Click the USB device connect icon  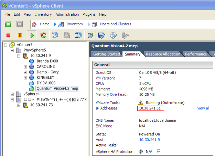click(125, 36)
